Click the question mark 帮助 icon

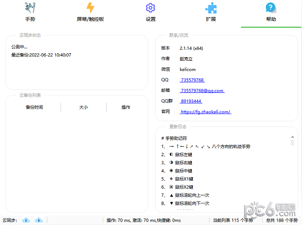[271, 8]
